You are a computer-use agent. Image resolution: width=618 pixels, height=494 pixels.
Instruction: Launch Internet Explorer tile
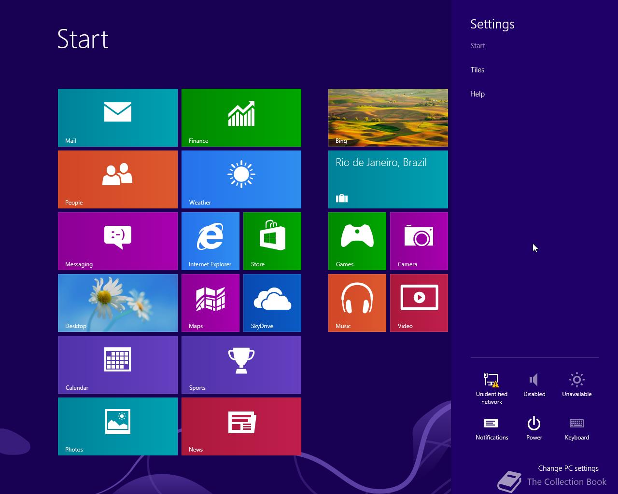coord(211,241)
